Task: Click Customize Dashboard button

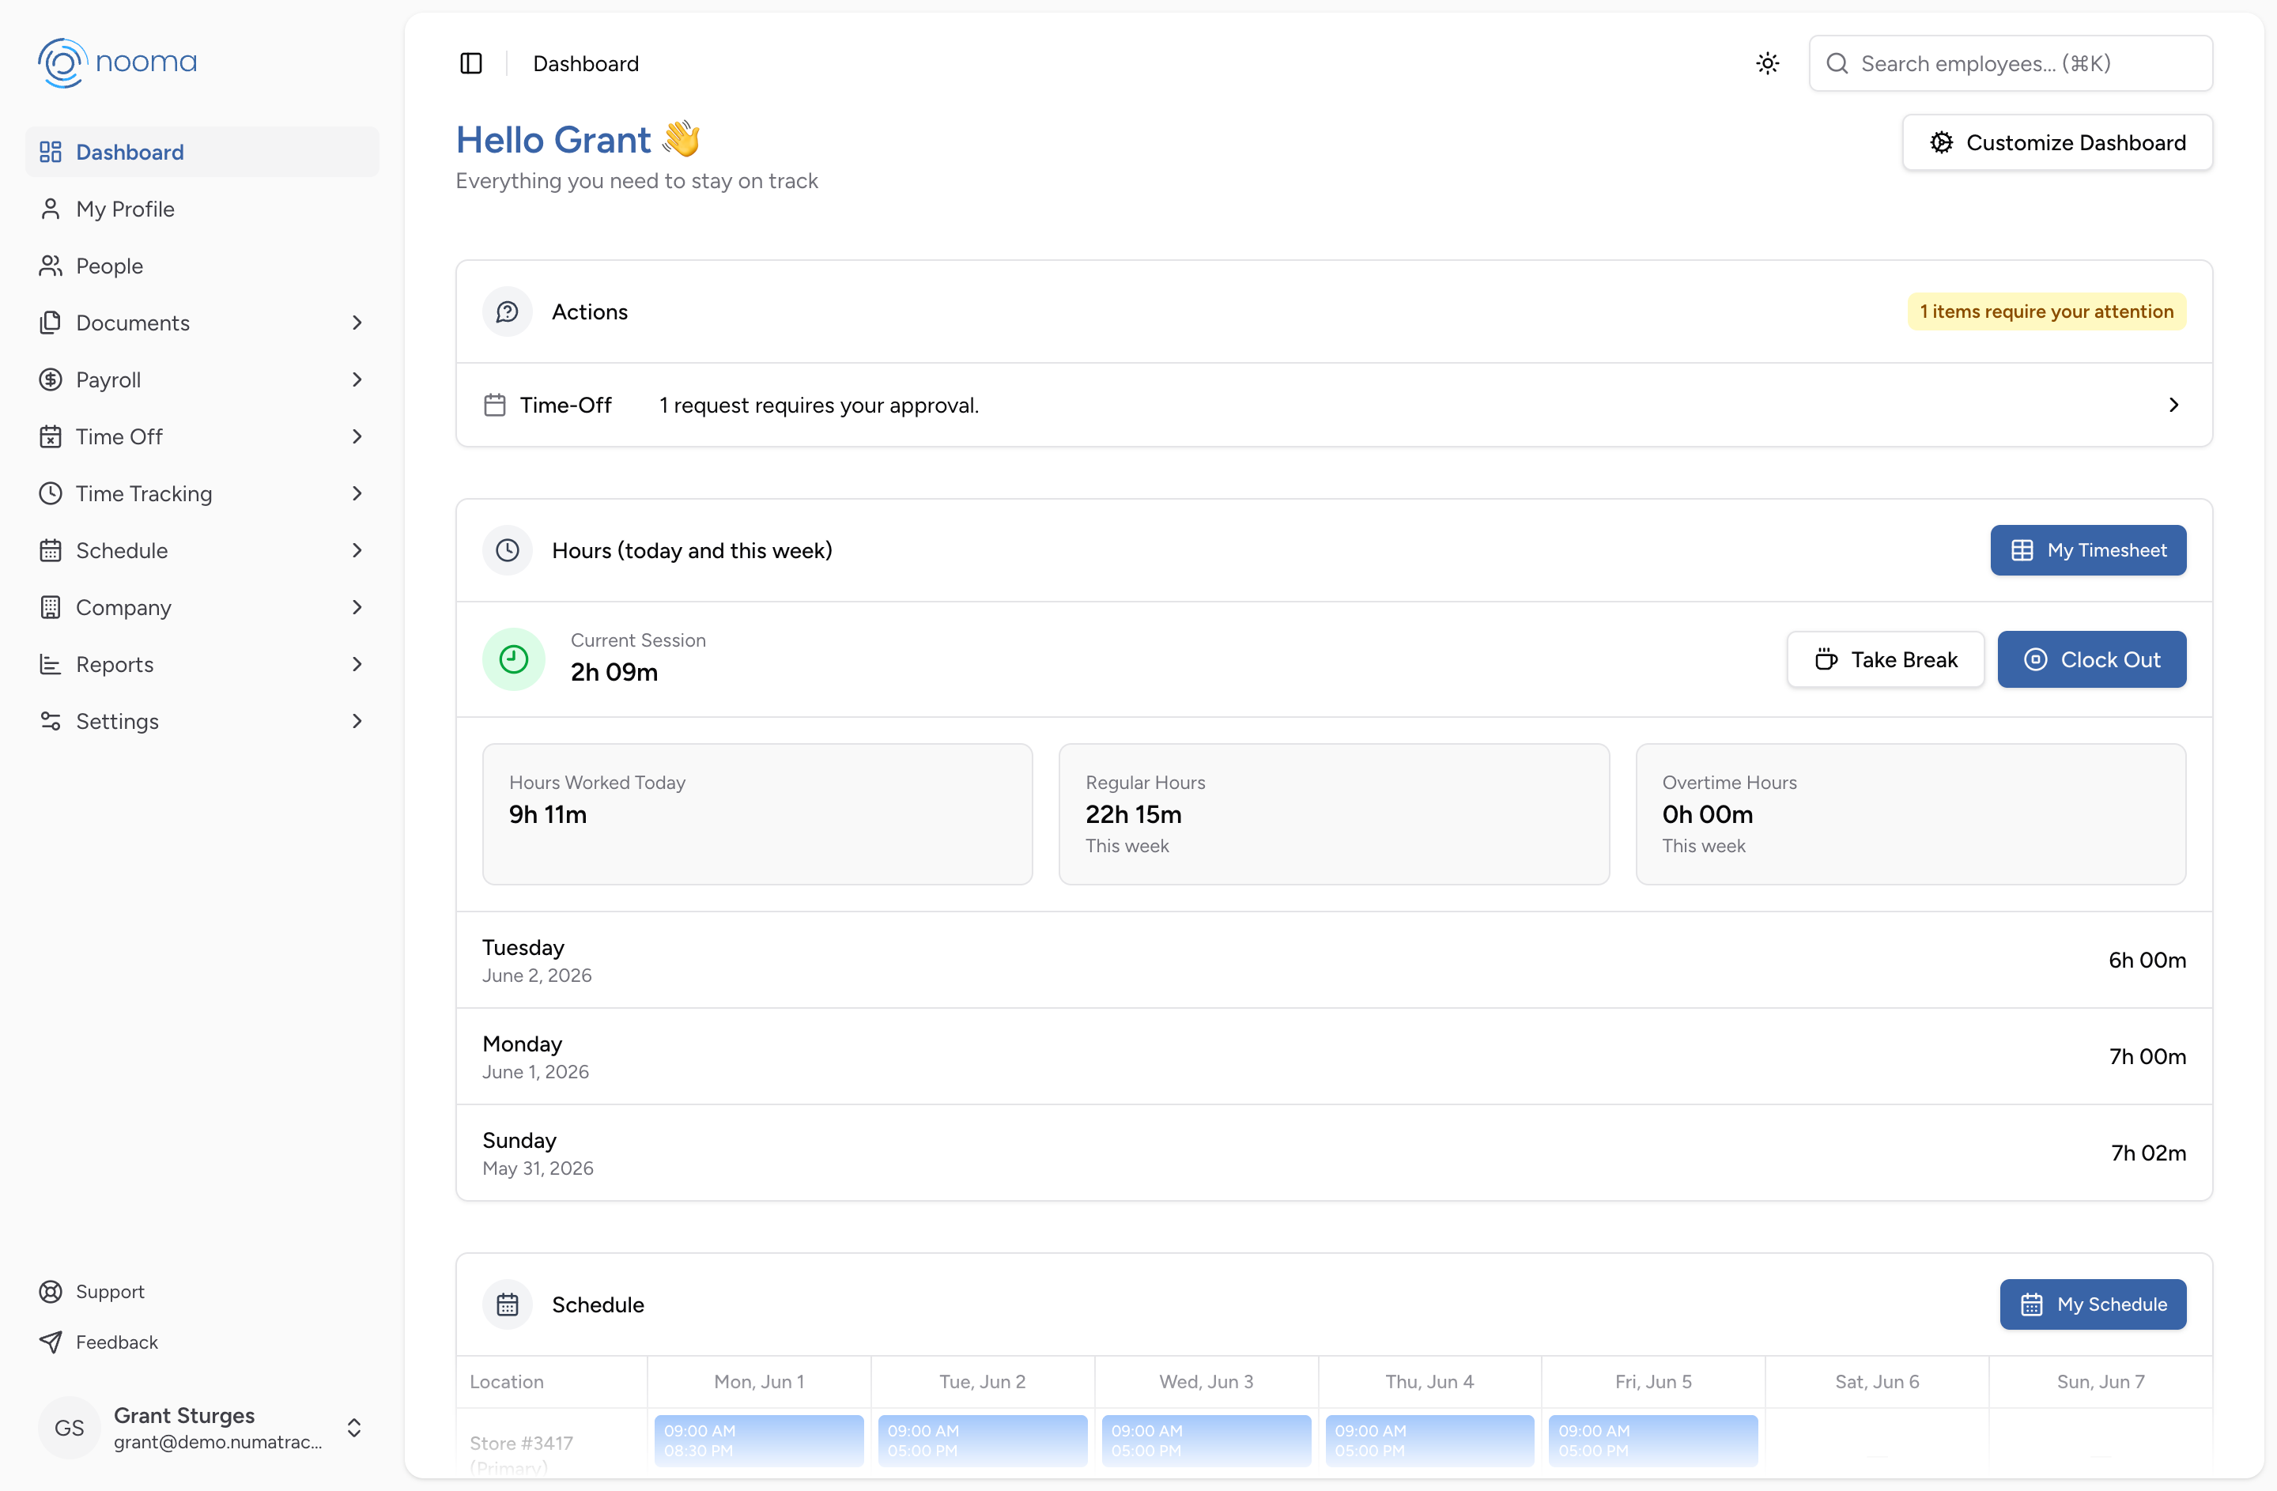Action: point(2057,142)
